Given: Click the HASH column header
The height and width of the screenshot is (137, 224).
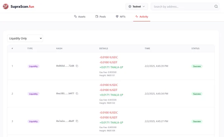Looking at the screenshot, I should (x=59, y=49).
